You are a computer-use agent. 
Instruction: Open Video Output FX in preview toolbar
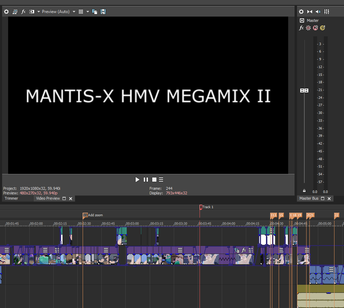coord(23,12)
